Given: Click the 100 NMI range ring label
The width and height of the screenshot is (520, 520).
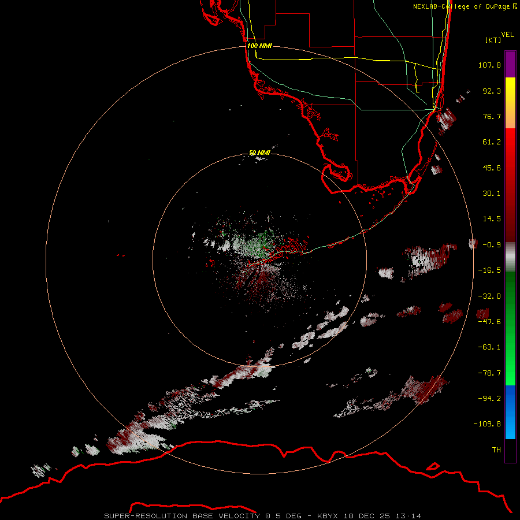Looking at the screenshot, I should [x=259, y=46].
